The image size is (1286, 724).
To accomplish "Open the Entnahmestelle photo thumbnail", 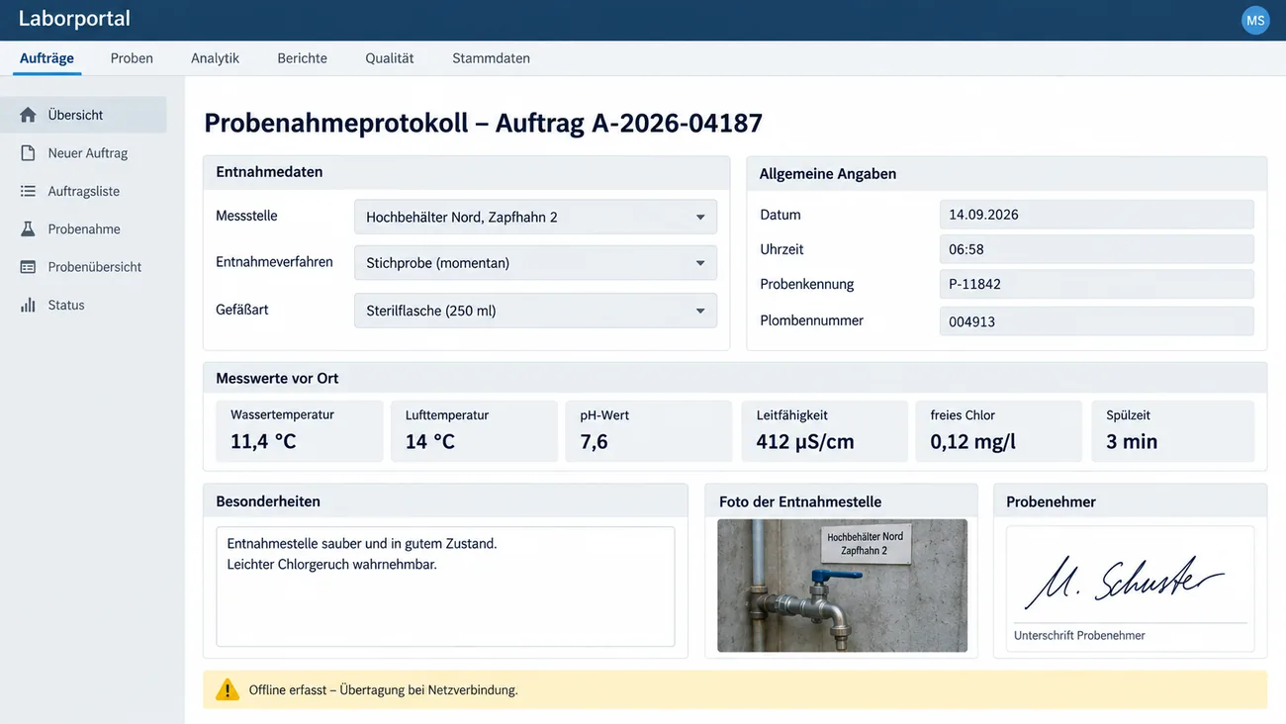I will (x=842, y=586).
